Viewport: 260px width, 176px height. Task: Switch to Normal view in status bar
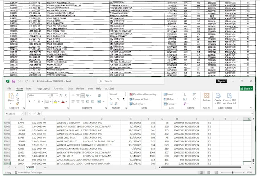(x=201, y=172)
